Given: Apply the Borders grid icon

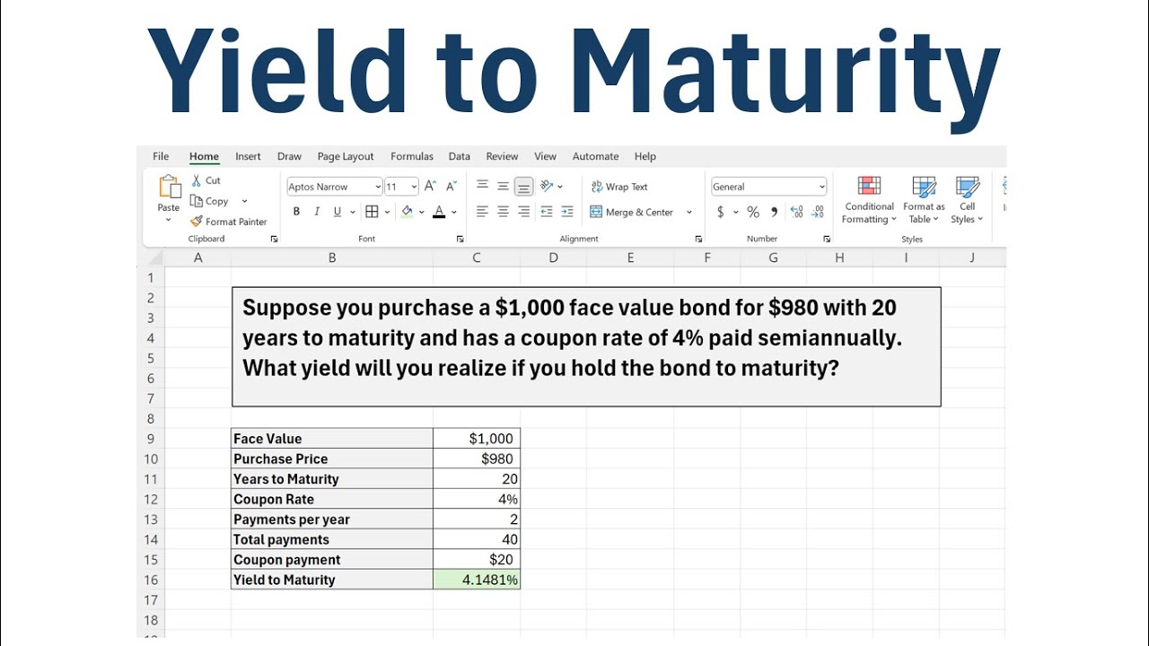Looking at the screenshot, I should [x=372, y=212].
